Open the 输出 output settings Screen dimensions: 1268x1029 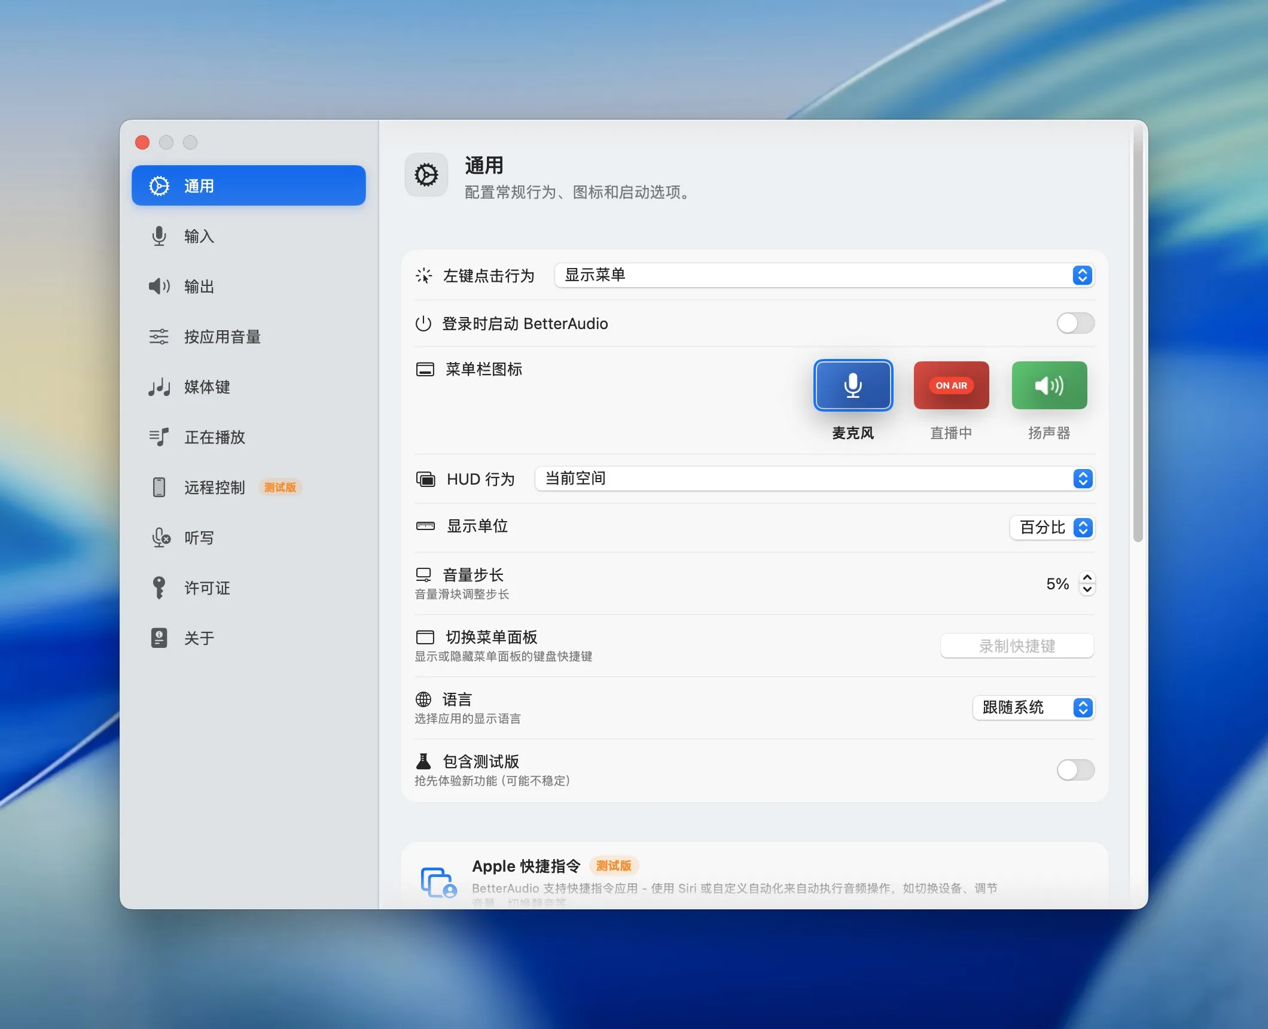pyautogui.click(x=200, y=286)
